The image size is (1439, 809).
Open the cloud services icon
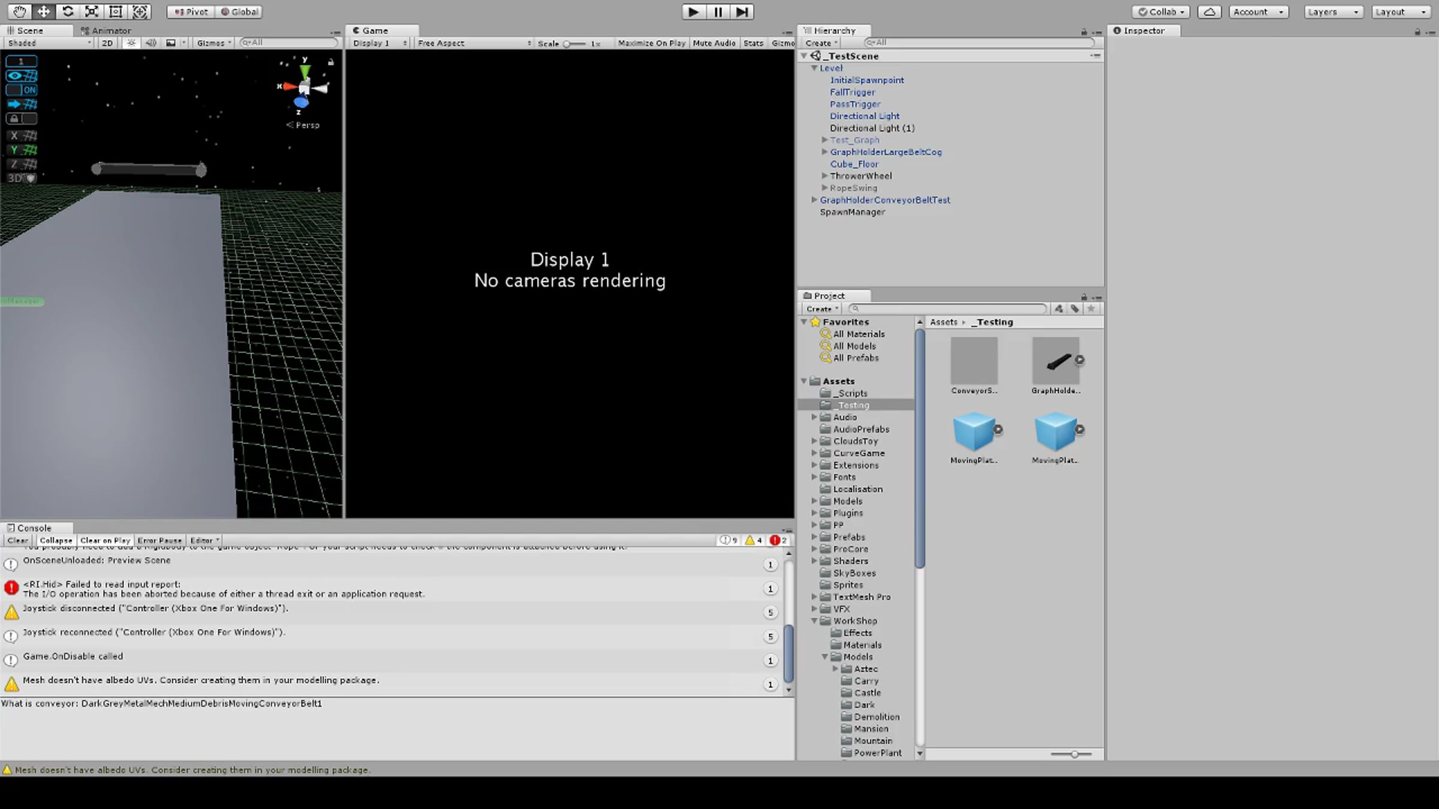[1209, 11]
